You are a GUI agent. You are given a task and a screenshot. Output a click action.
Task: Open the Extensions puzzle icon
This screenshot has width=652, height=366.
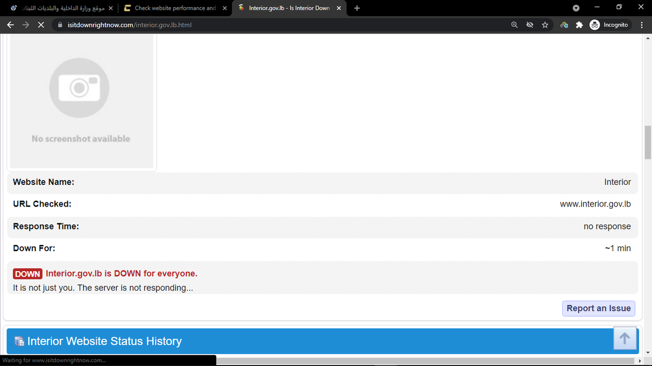579,25
